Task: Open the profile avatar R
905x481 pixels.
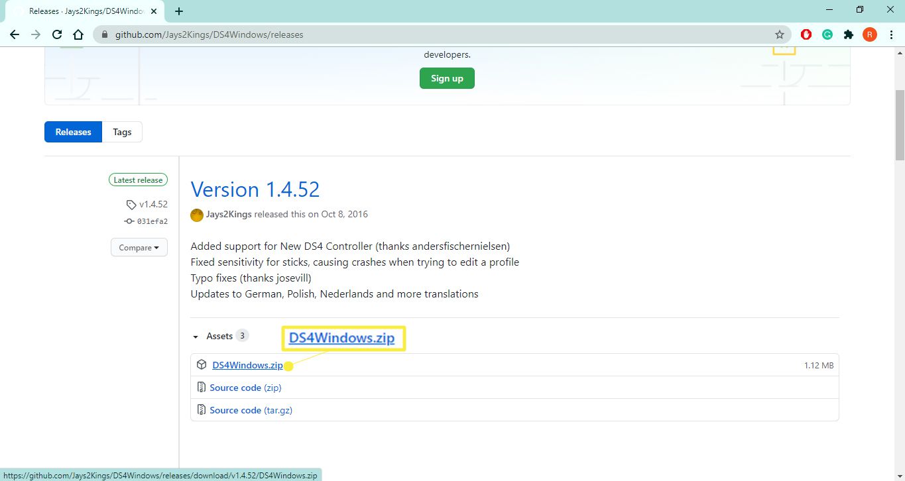Action: 870,34
